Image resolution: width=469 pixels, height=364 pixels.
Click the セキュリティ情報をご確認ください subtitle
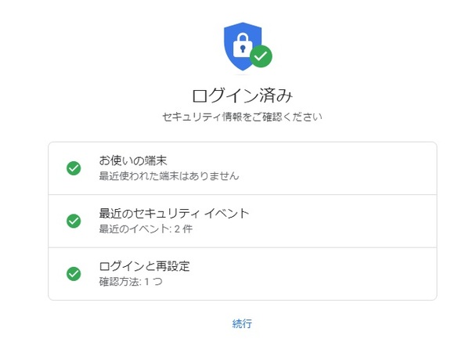click(x=242, y=117)
